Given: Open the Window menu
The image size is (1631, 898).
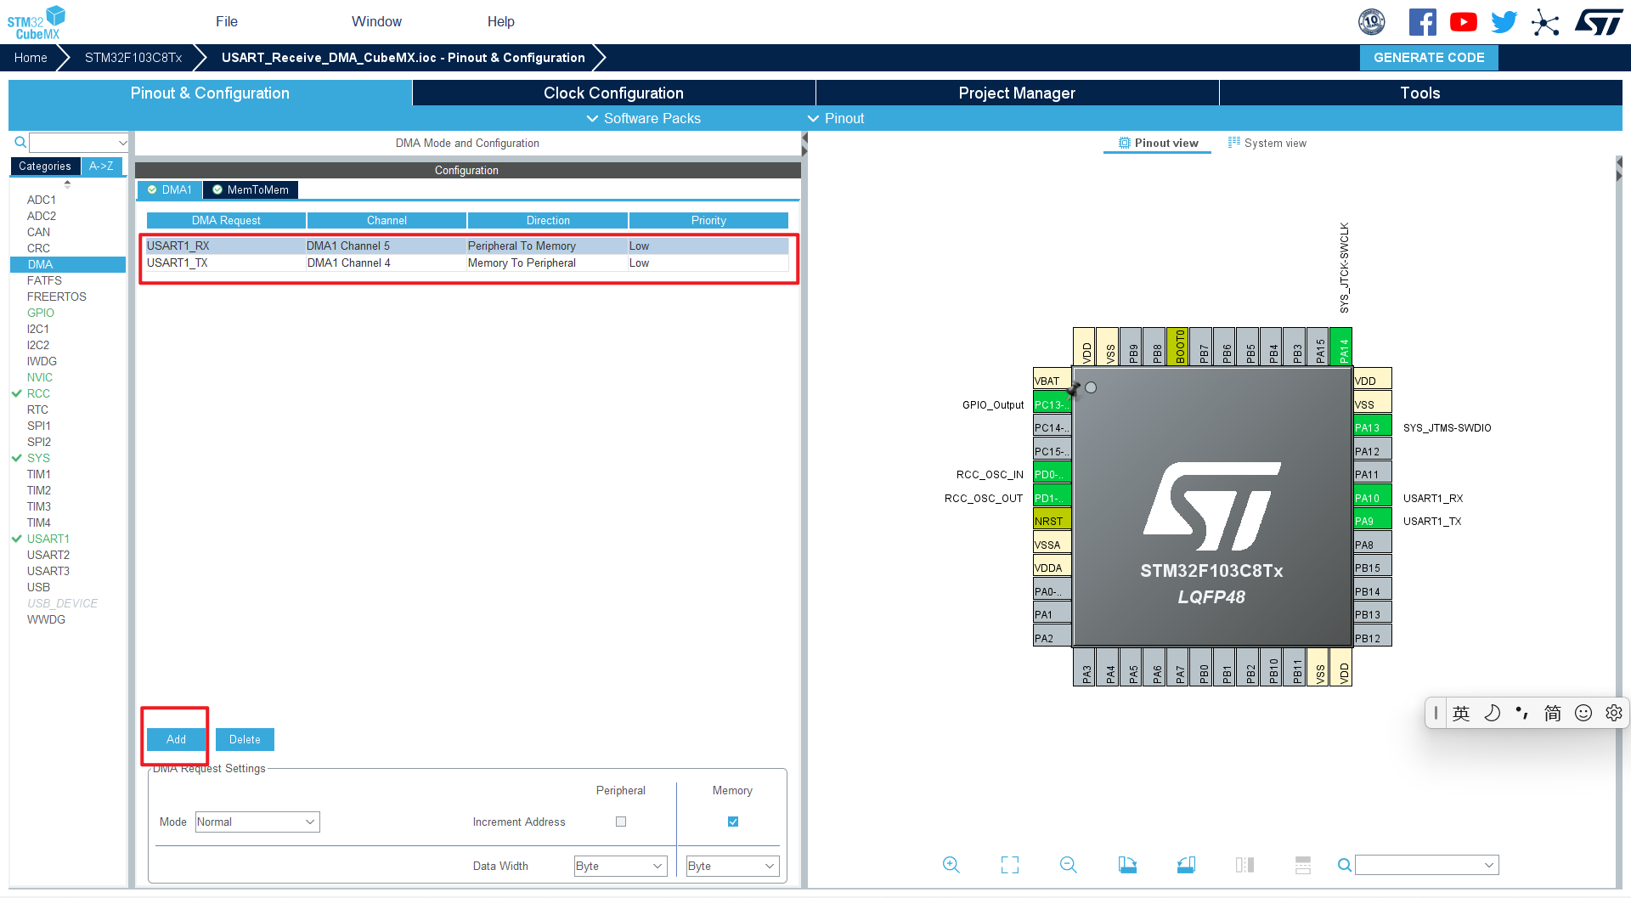Looking at the screenshot, I should click(376, 21).
